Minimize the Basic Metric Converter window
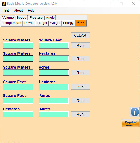Image resolution: width=140 pixels, height=143 pixels. click(110, 4)
